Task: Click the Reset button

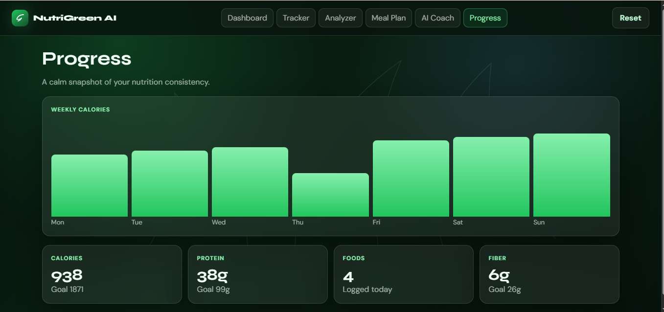Action: pos(630,18)
